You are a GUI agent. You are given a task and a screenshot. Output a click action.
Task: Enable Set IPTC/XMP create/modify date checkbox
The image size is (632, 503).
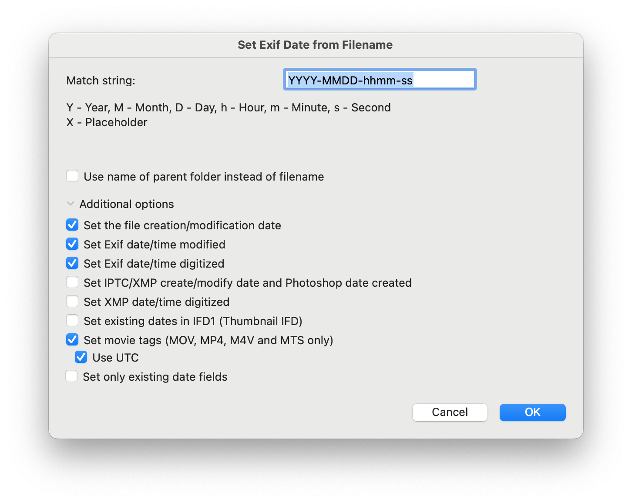tap(72, 282)
